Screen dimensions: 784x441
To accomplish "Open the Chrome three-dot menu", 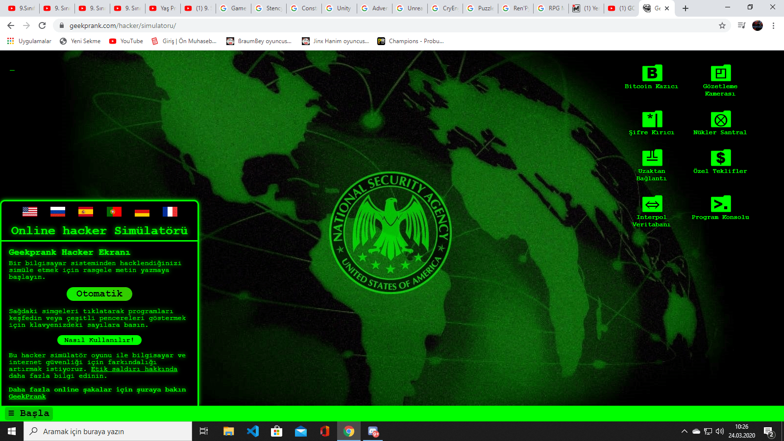I will tap(773, 25).
